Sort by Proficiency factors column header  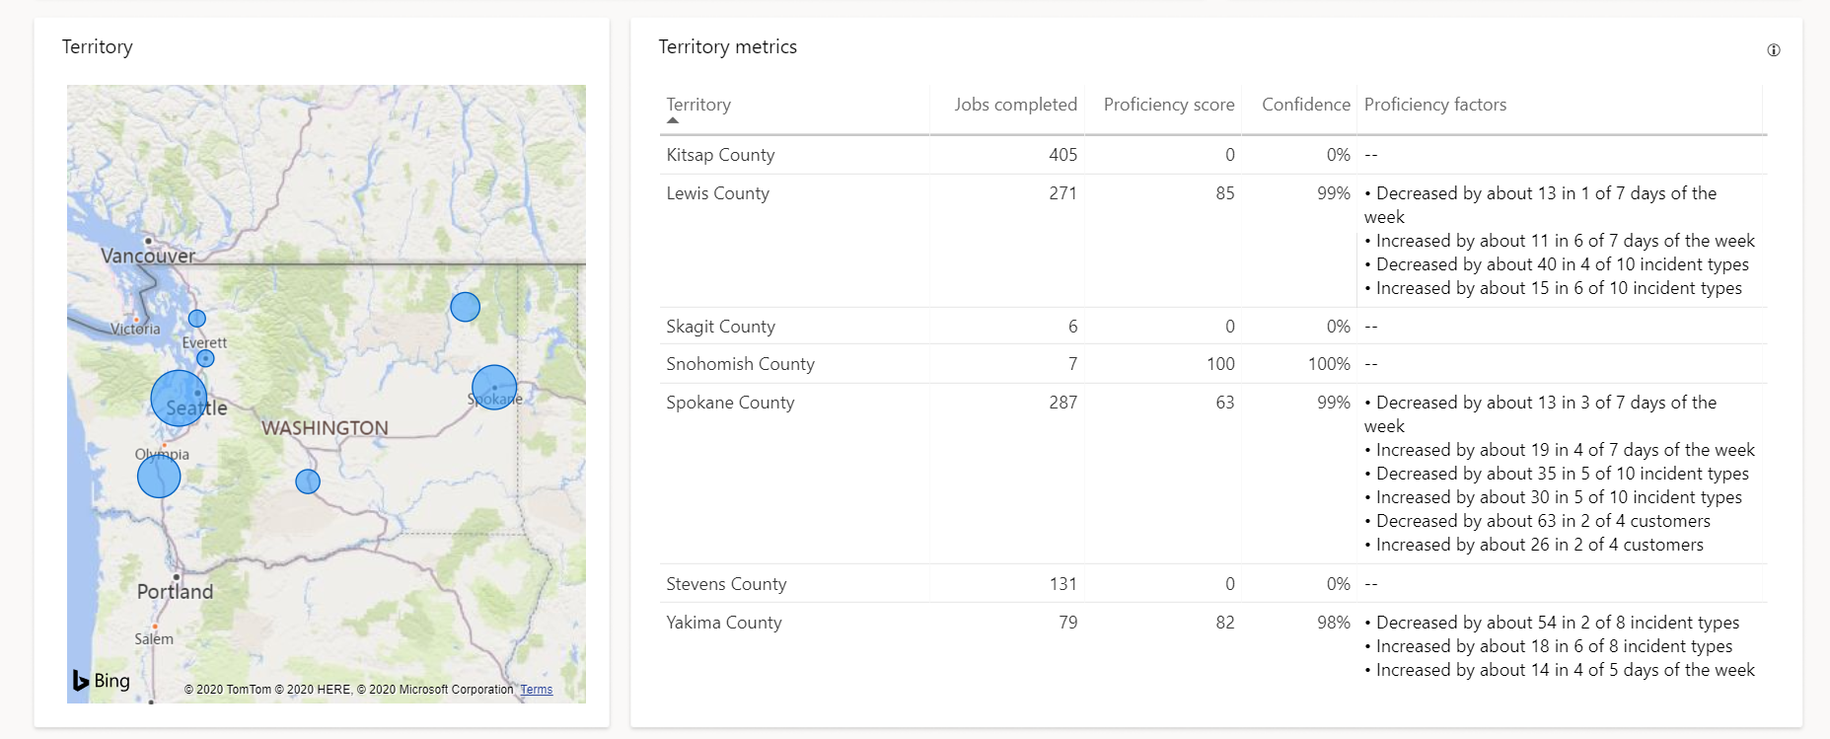point(1435,105)
